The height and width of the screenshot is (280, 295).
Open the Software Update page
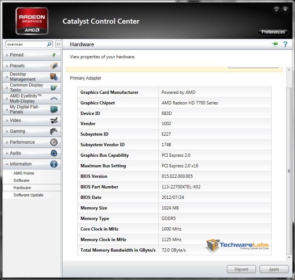pos(28,195)
